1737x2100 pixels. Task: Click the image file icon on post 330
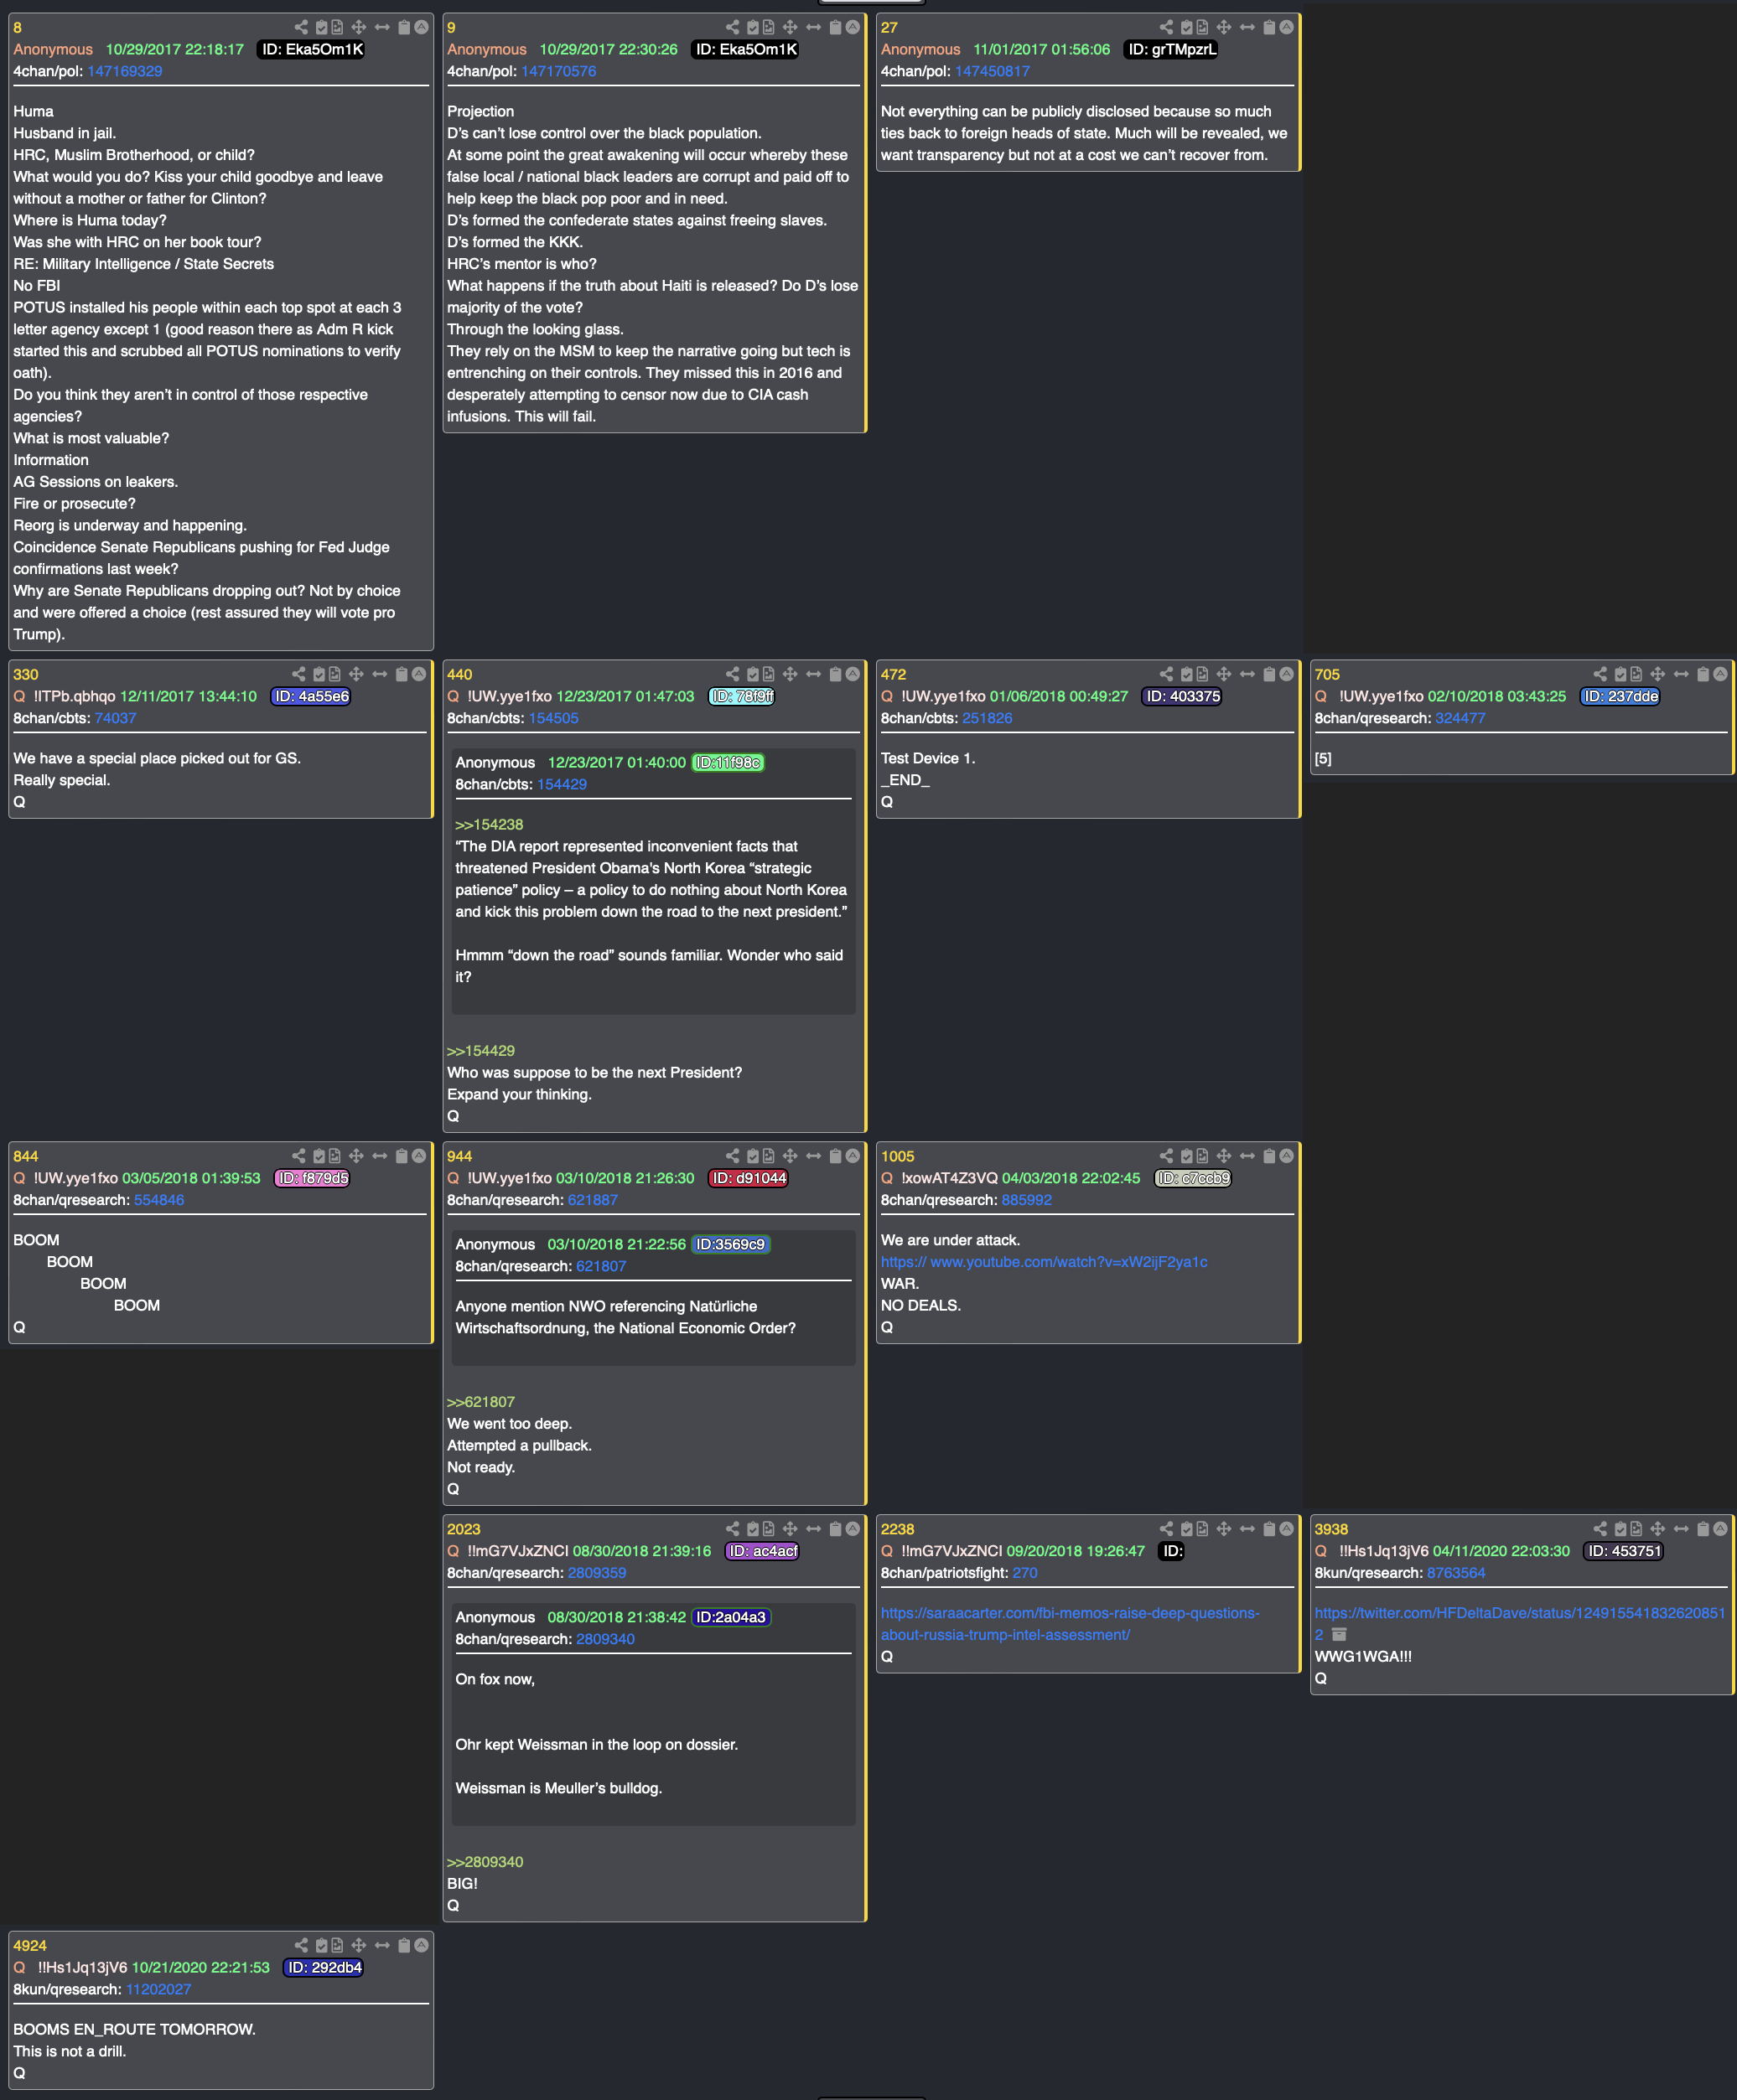(335, 674)
